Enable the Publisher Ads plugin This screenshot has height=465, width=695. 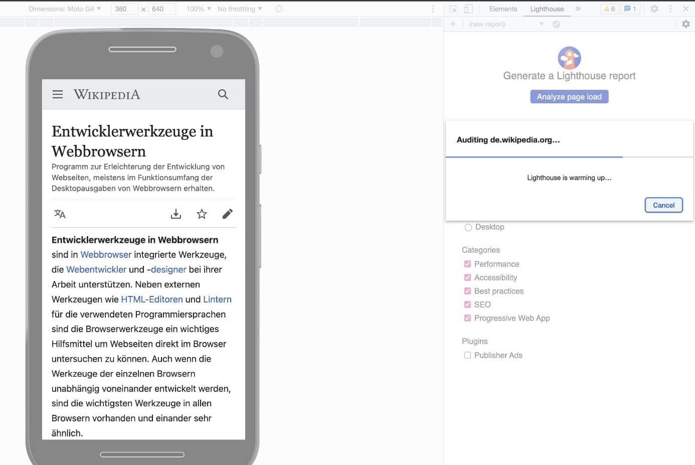[x=467, y=355]
